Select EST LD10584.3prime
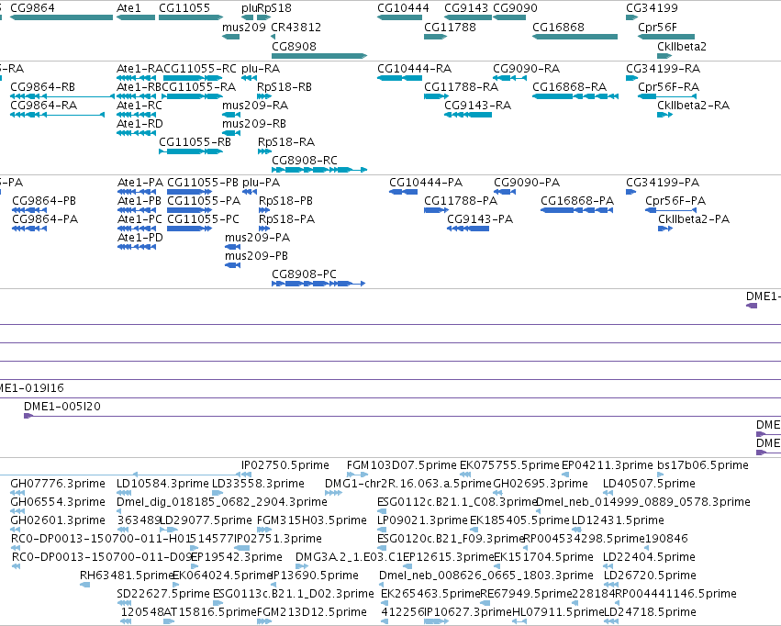 click(x=124, y=493)
